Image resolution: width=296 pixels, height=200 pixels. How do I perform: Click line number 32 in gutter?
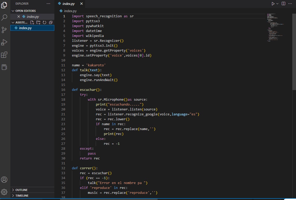pos(63,168)
